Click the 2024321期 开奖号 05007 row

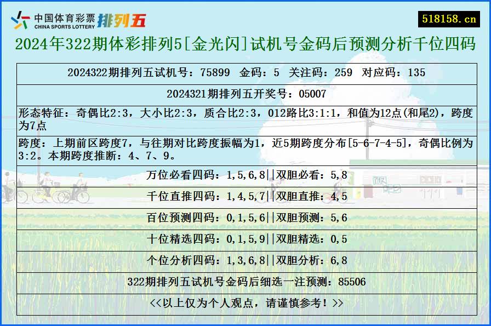coord(245,93)
